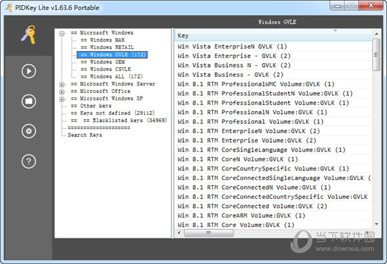The image size is (387, 264).
Task: Select Win 8.1 RTM CoreN row
Action: pos(273,159)
